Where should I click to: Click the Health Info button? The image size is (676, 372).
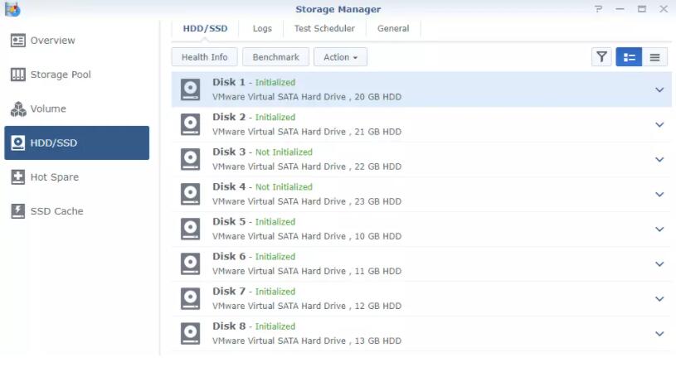[x=204, y=57]
